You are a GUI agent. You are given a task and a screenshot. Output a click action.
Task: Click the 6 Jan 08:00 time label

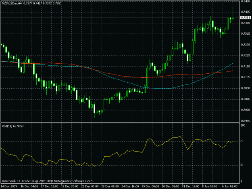[230, 187]
